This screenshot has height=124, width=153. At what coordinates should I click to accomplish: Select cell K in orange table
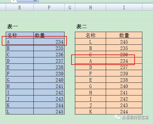pos(90,111)
